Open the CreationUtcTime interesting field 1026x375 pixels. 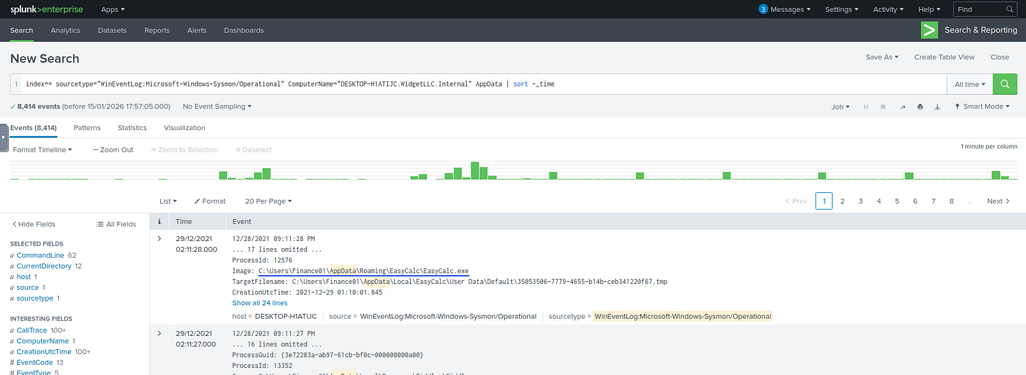[44, 351]
